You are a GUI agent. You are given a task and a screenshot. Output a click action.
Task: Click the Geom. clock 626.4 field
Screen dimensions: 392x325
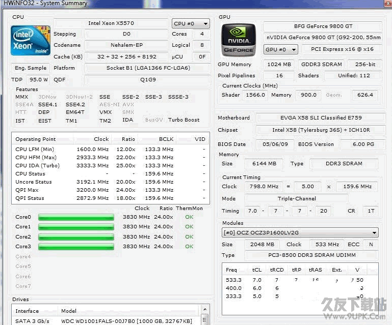click(x=365, y=95)
